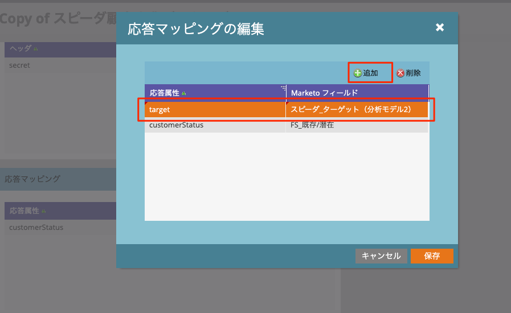Click the background 応答マッピング section title
The image size is (511, 313).
(32, 179)
